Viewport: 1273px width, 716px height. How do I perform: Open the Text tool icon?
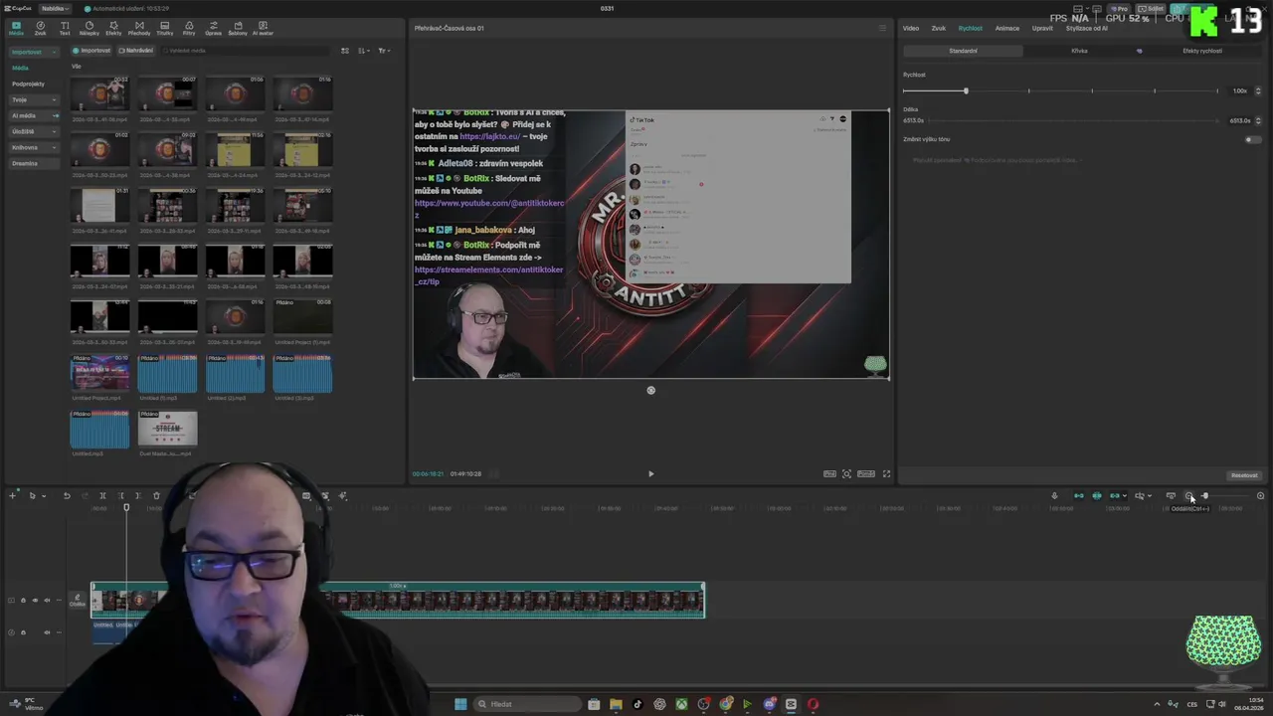[65, 28]
